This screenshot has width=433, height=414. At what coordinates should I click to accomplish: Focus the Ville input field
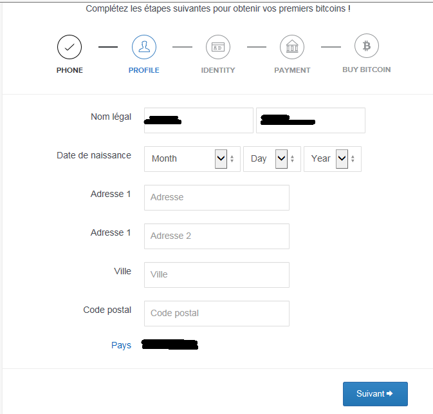pyautogui.click(x=217, y=275)
